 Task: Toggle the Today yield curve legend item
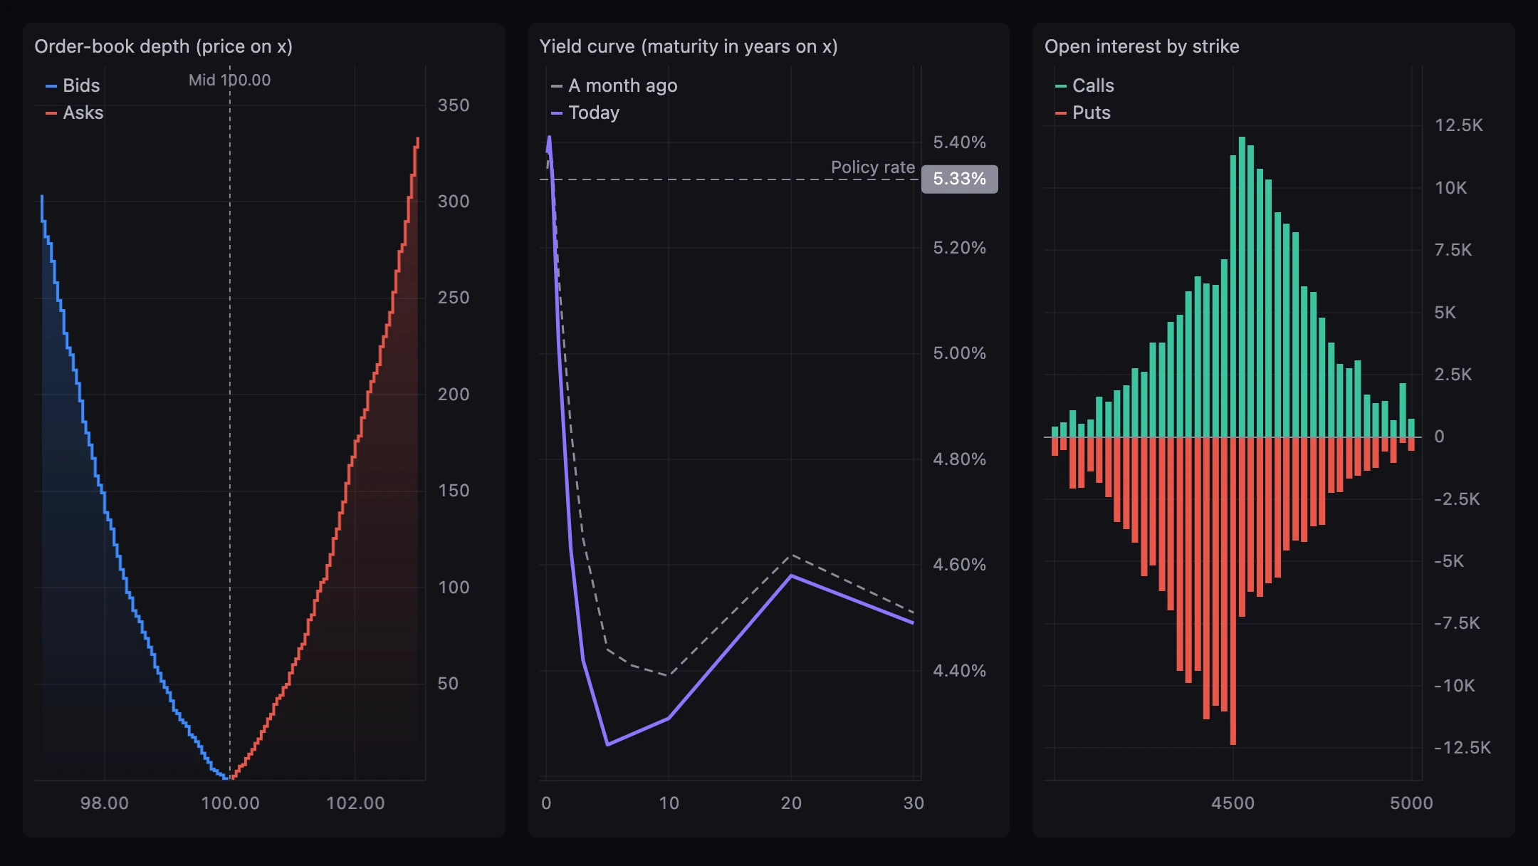click(x=585, y=113)
